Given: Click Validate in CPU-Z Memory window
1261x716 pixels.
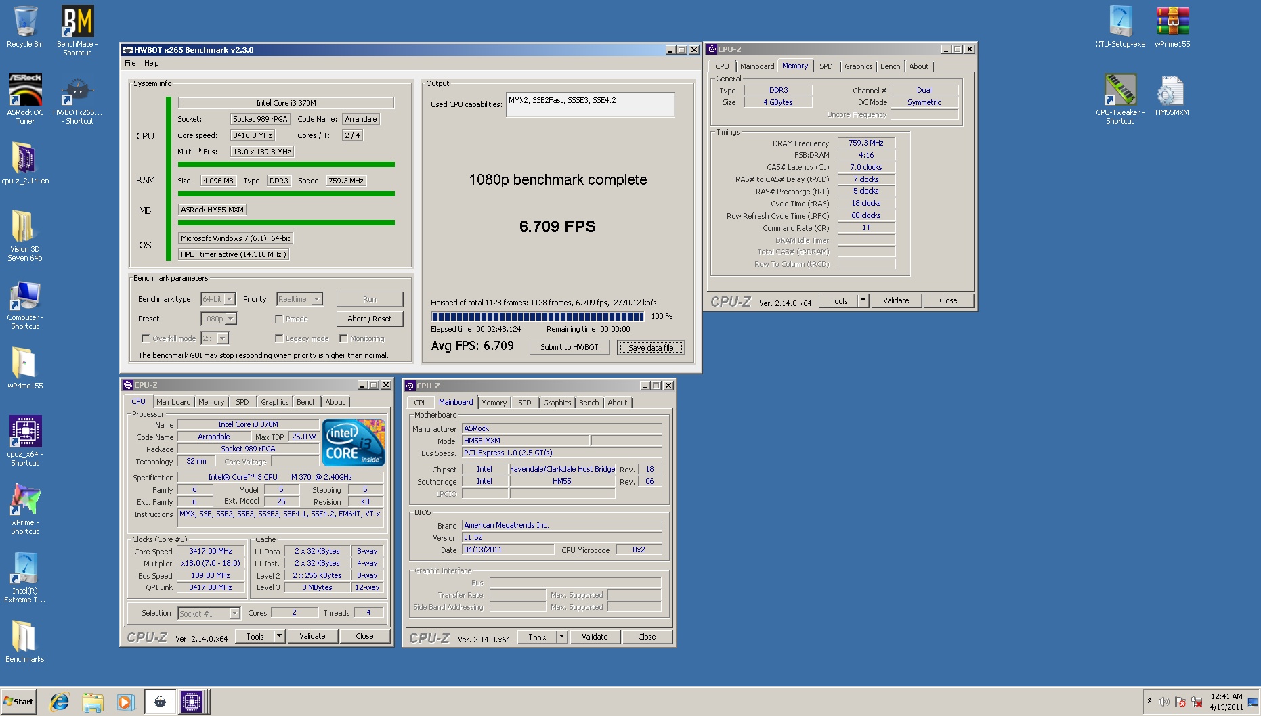Looking at the screenshot, I should 896,300.
